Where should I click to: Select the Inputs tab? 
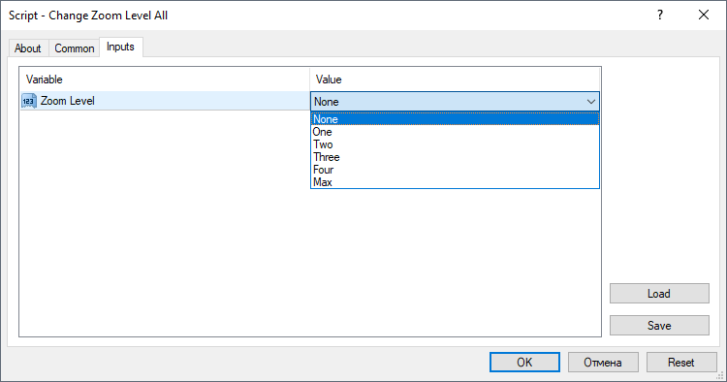[x=120, y=47]
